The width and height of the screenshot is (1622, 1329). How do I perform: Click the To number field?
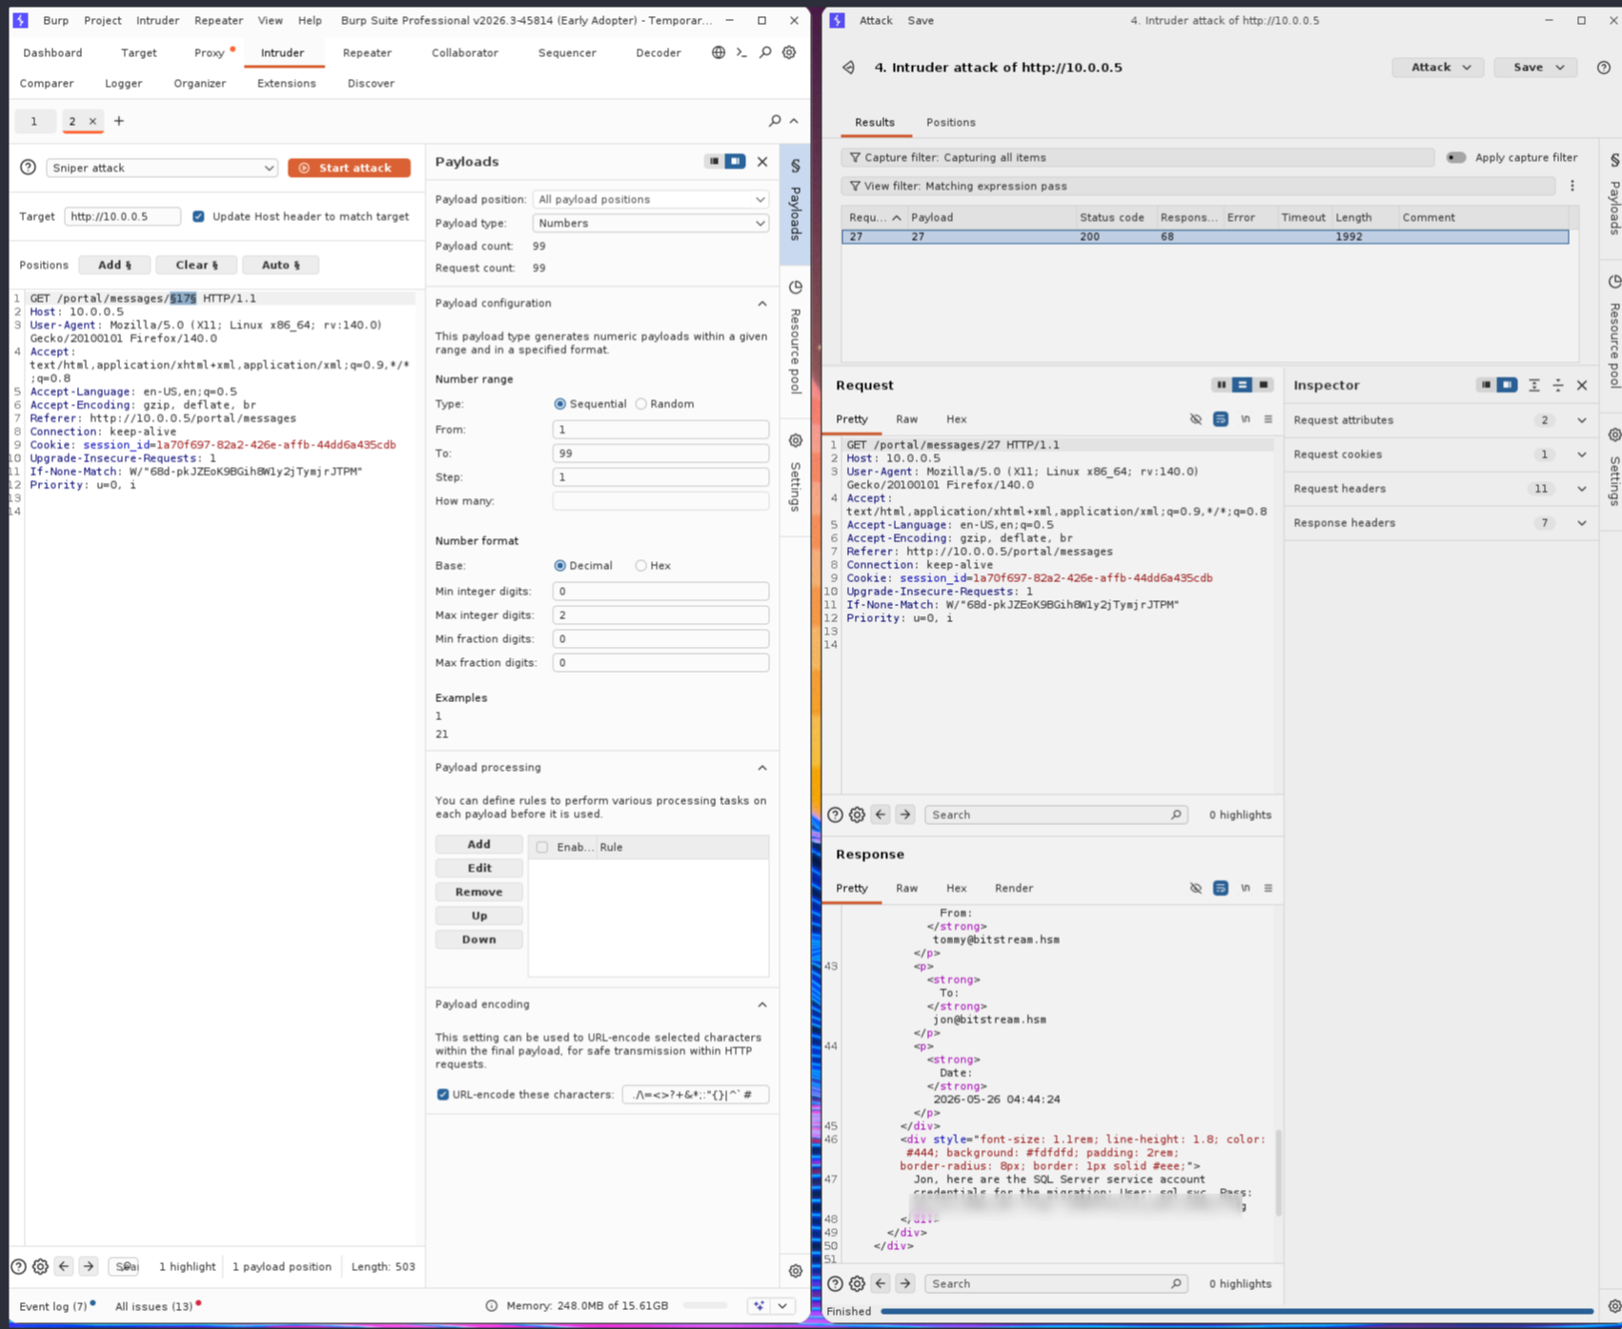tap(660, 453)
